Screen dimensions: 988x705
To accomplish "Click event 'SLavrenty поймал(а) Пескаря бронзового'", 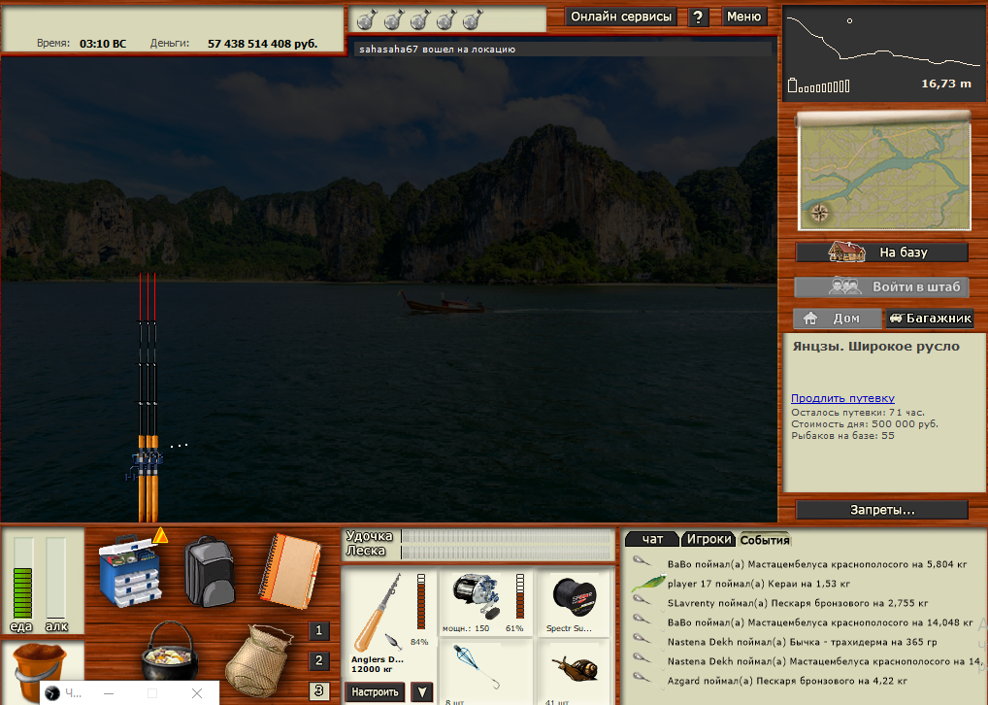I will pos(797,603).
